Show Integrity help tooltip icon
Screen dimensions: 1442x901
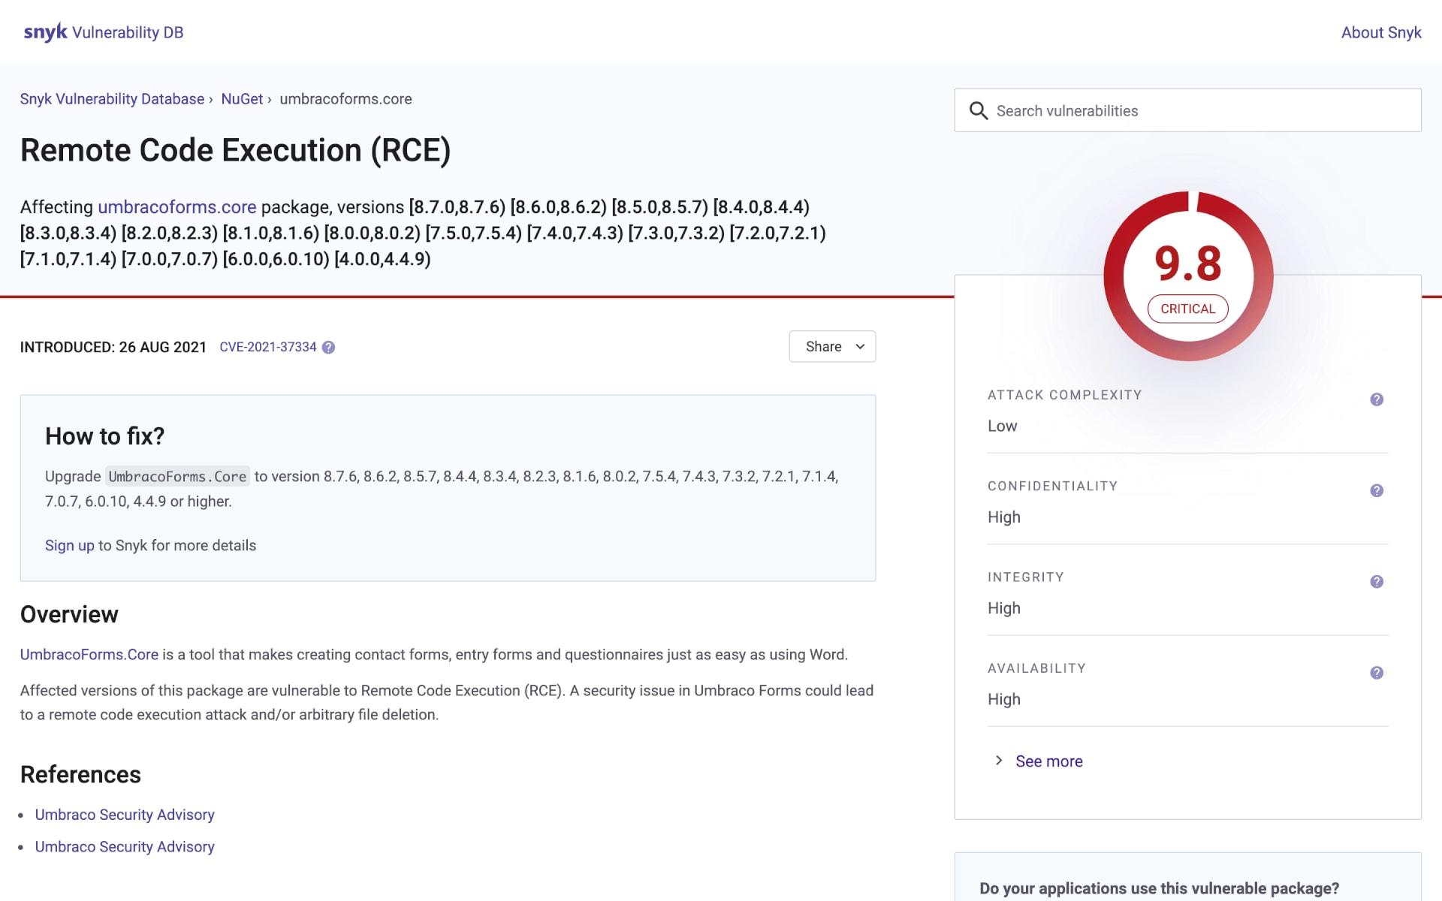click(x=1377, y=581)
